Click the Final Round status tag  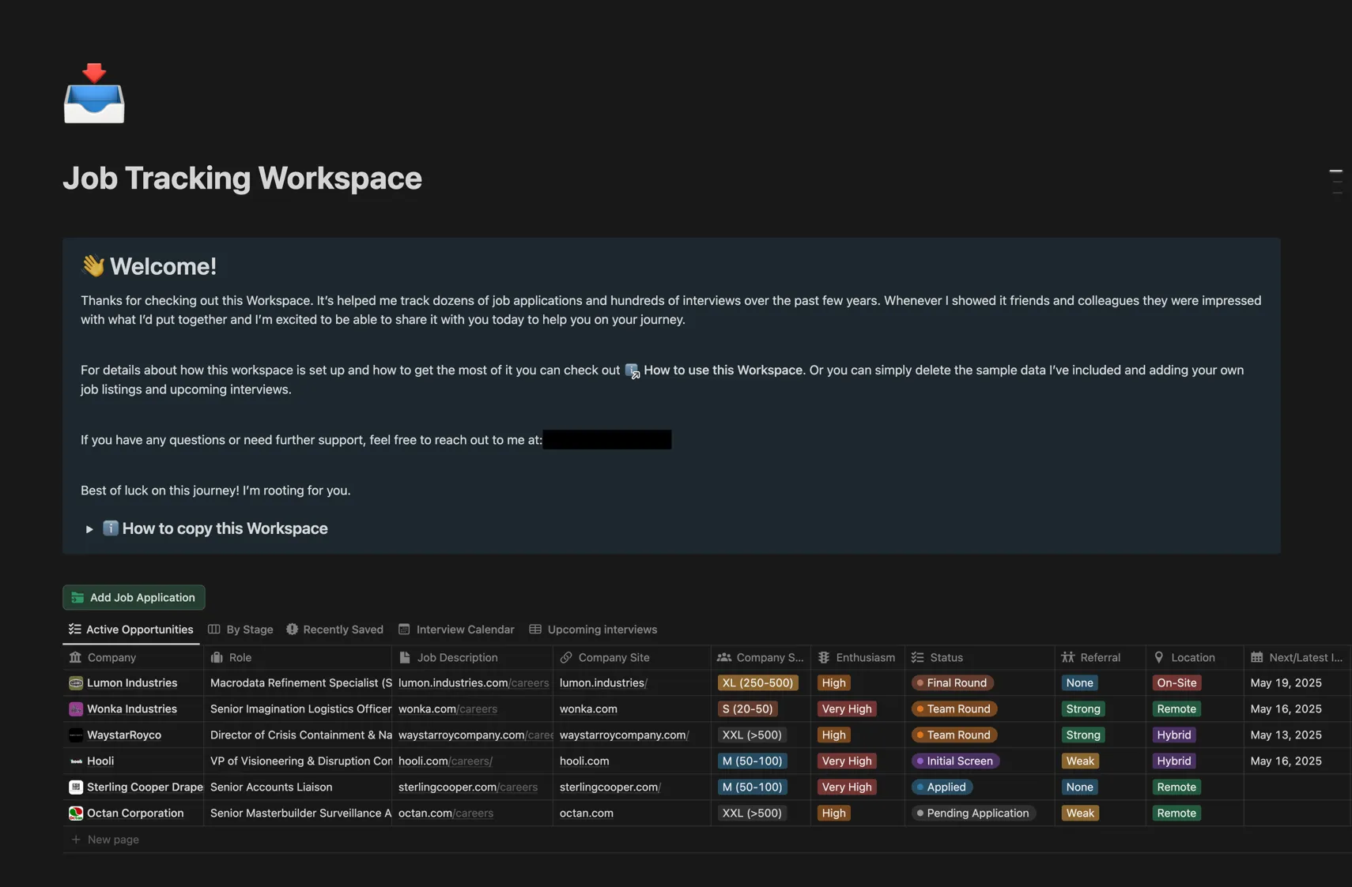pos(952,682)
